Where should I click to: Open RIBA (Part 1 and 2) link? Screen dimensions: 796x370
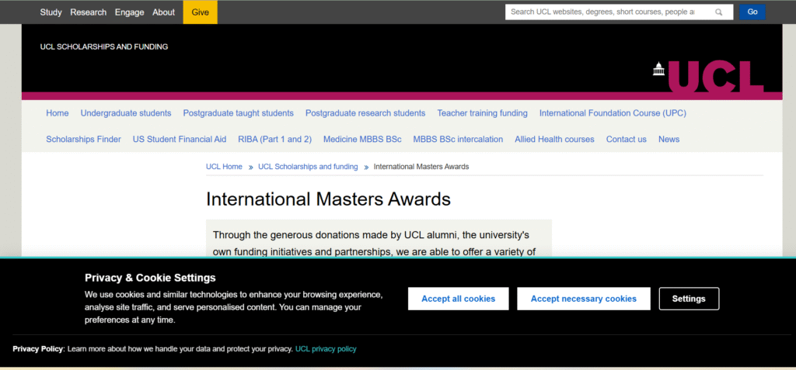[274, 139]
